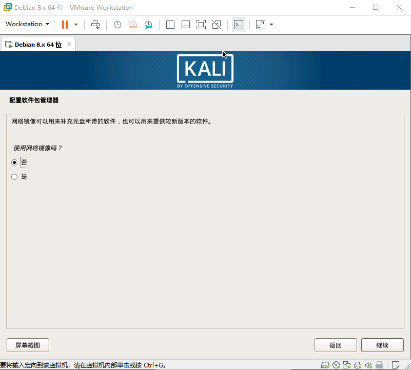Click the sound card status icon

(x=368, y=365)
